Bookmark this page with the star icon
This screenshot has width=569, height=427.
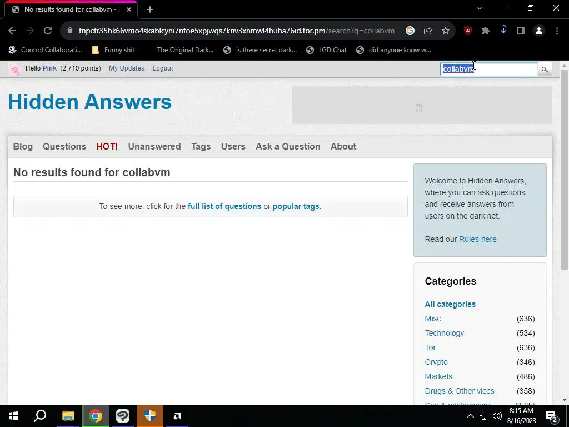click(446, 31)
